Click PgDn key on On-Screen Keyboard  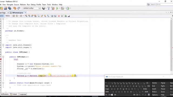pyautogui.click(x=163, y=86)
